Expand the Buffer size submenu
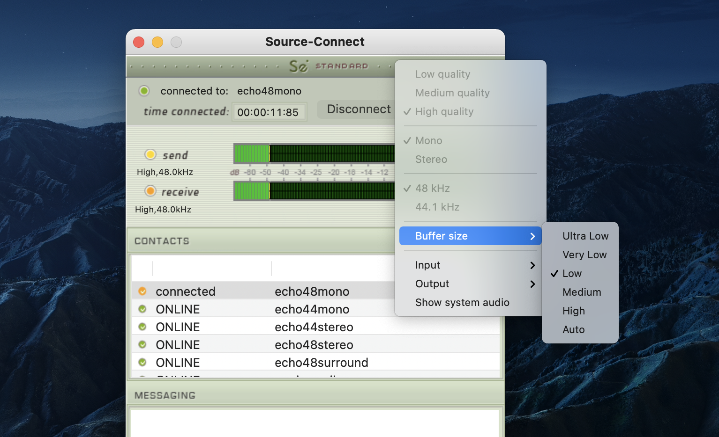Image resolution: width=719 pixels, height=437 pixels. (470, 236)
